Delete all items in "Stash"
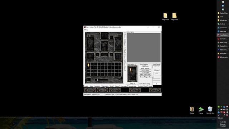Viewport: 229px width, 129px height. (145, 71)
